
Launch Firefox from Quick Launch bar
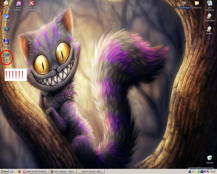point(20,172)
